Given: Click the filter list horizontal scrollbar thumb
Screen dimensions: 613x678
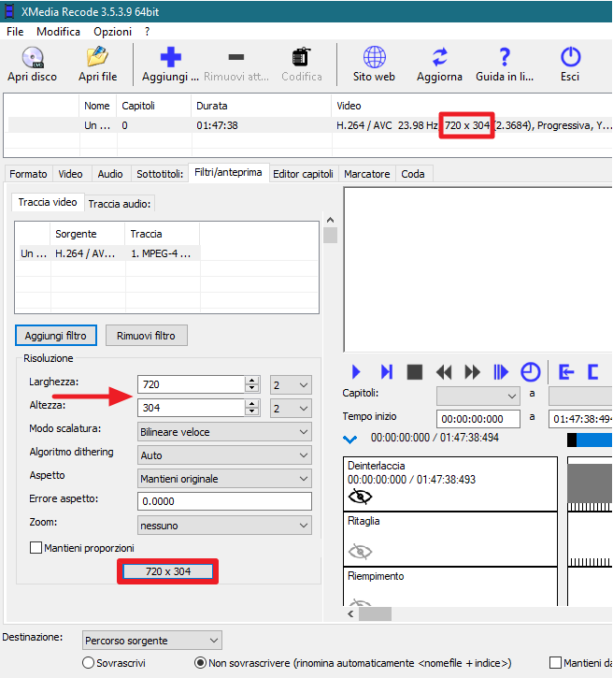Looking at the screenshot, I should click(x=375, y=613).
